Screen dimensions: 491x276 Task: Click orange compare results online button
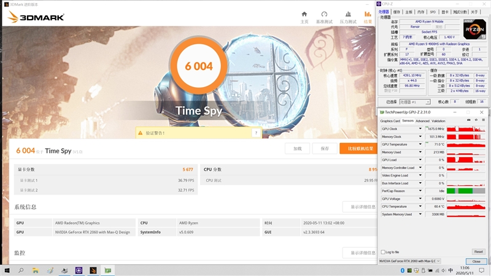(358, 148)
